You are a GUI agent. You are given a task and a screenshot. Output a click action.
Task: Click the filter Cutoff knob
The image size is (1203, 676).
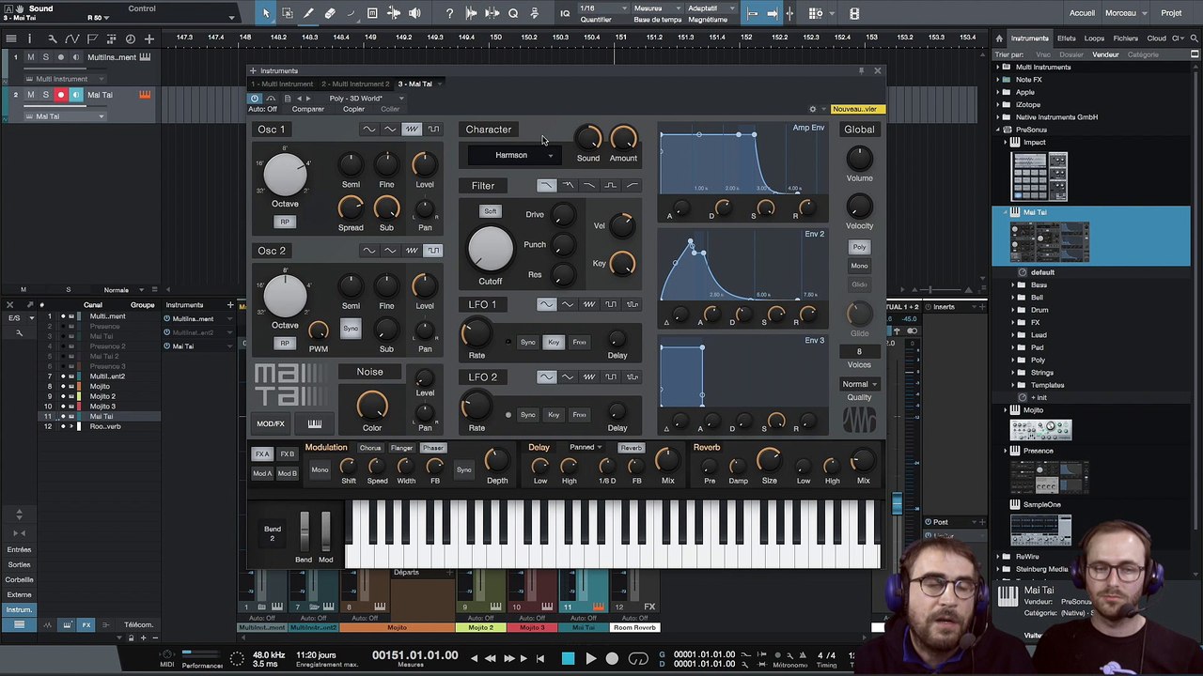[491, 247]
